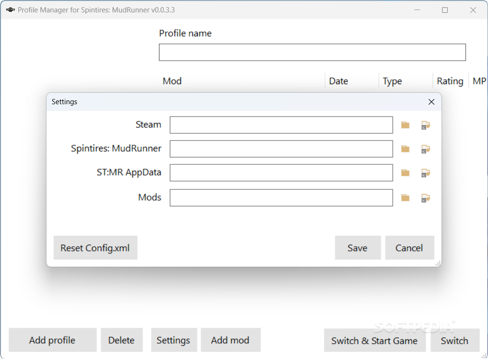Image resolution: width=488 pixels, height=359 pixels.
Task: Save the settings
Action: click(x=358, y=248)
